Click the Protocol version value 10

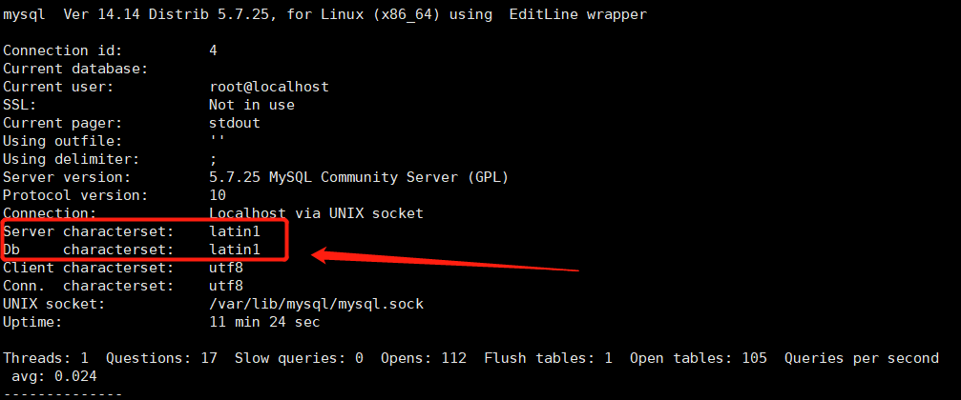[x=217, y=195]
